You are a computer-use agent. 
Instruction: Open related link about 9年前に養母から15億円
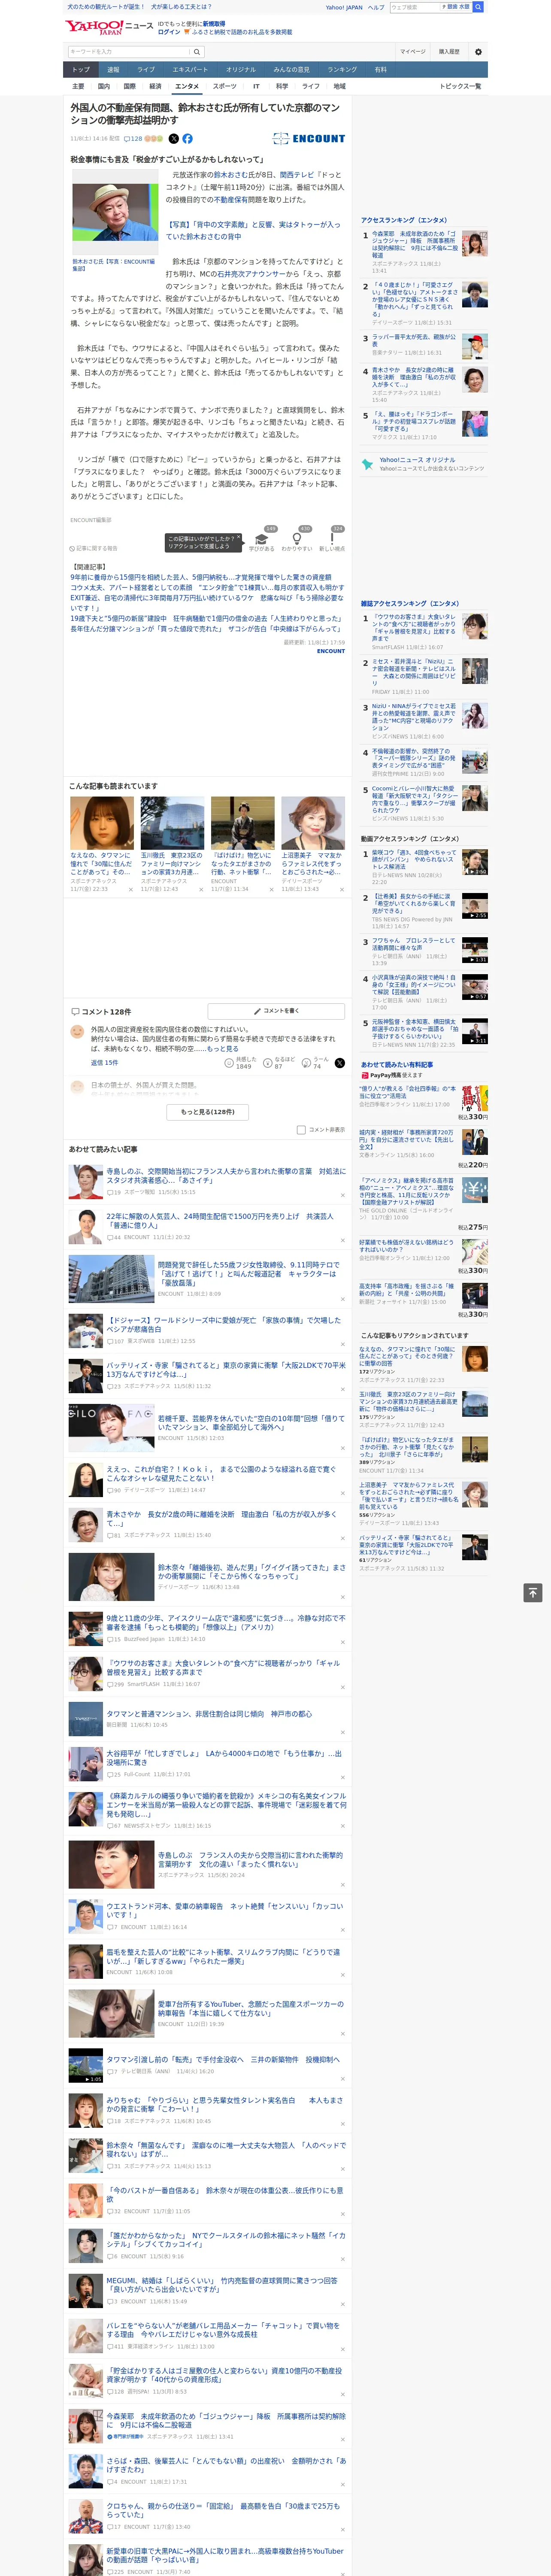pyautogui.click(x=201, y=578)
